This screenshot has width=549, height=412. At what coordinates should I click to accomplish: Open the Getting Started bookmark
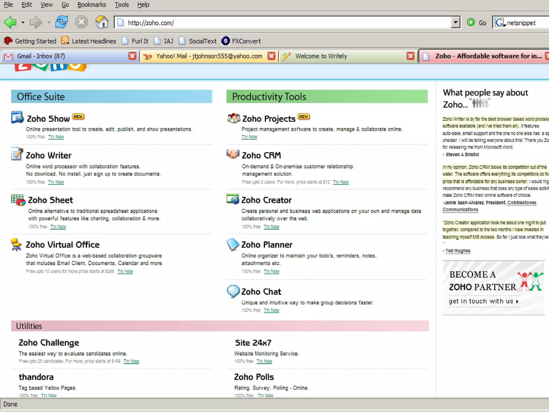pos(30,41)
